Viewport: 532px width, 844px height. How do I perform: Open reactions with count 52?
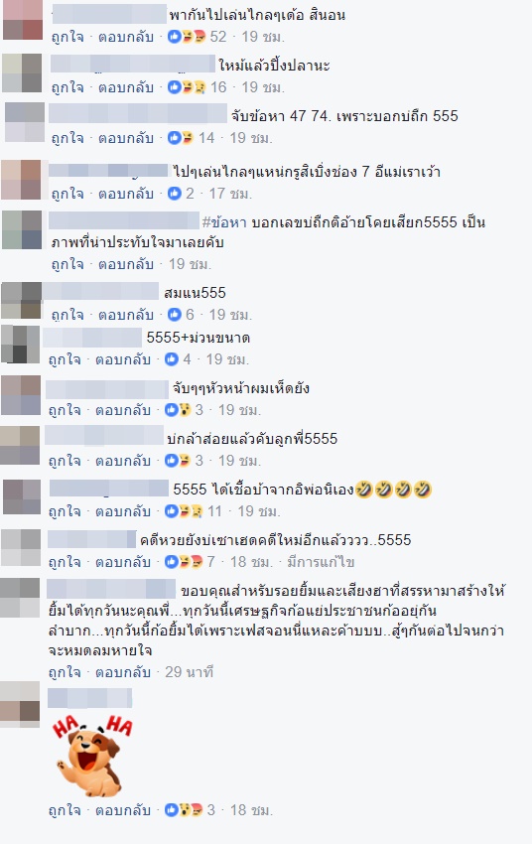click(x=197, y=37)
